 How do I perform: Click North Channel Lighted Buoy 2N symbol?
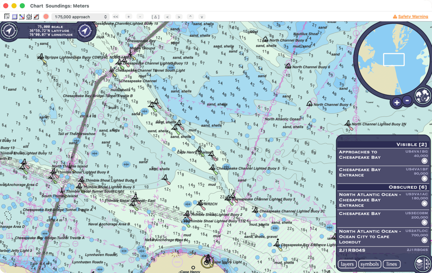point(348,125)
